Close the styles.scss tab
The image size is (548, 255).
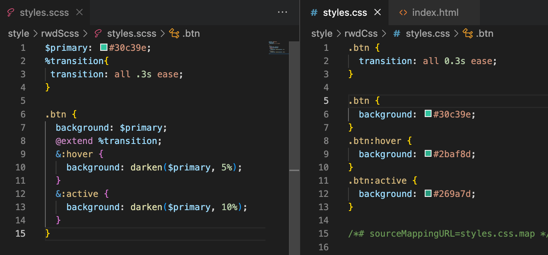79,12
